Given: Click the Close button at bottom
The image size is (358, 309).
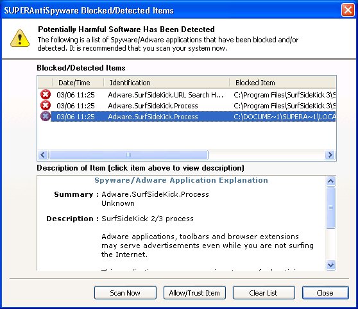Looking at the screenshot, I should pyautogui.click(x=325, y=293).
